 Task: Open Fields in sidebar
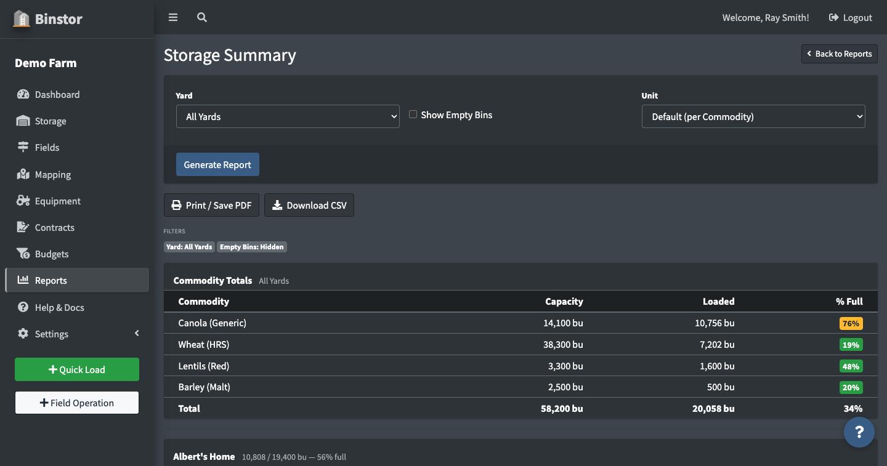(x=77, y=147)
